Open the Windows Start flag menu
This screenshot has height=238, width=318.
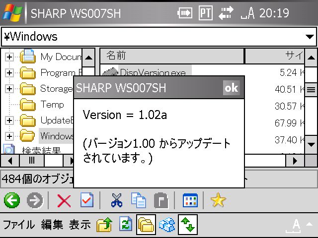coord(12,12)
